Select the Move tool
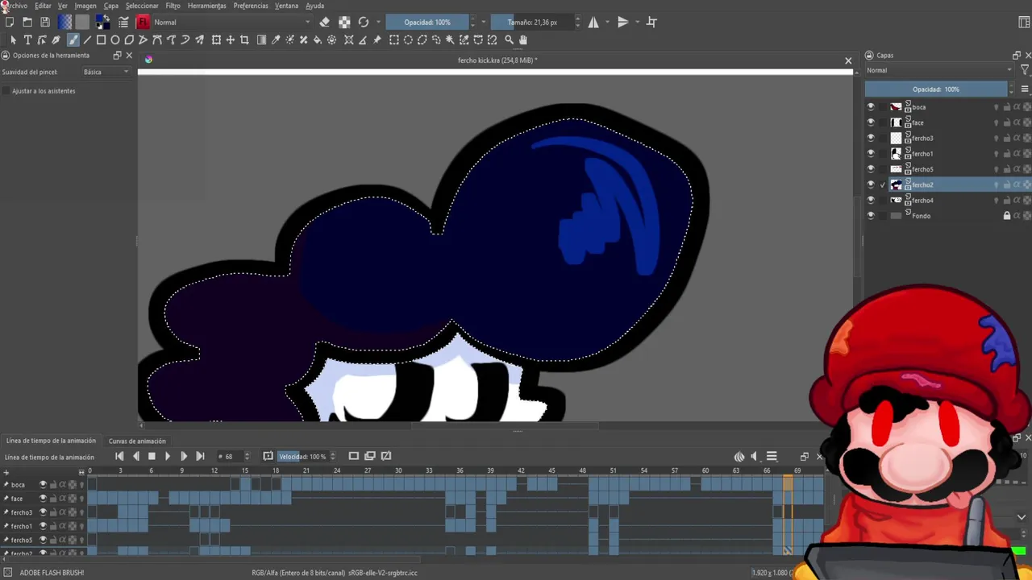The image size is (1032, 580). coord(231,39)
